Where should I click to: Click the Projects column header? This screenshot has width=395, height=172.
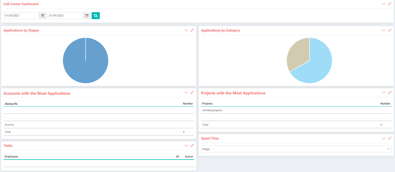pyautogui.click(x=207, y=104)
